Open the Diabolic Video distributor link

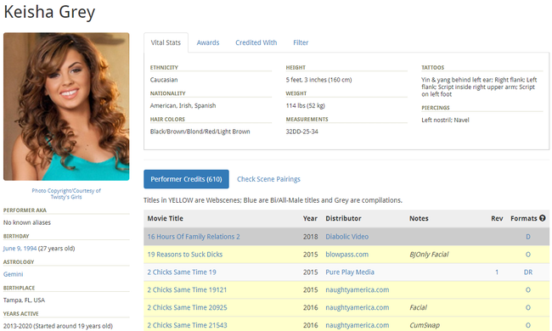pyautogui.click(x=346, y=237)
